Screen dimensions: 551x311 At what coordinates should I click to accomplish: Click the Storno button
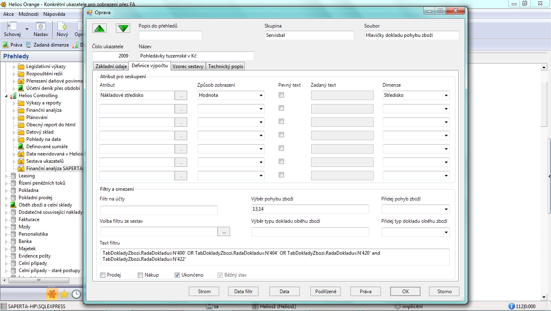444,291
